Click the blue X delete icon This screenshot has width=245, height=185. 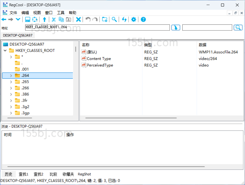[78, 19]
